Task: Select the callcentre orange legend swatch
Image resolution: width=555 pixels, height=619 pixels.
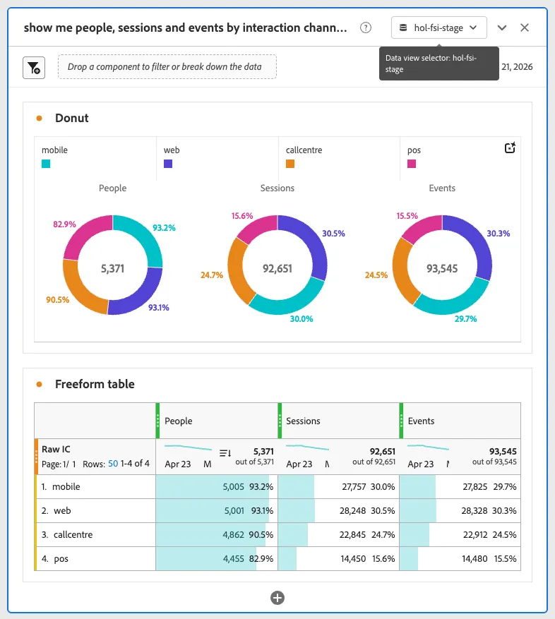Action: [290, 164]
